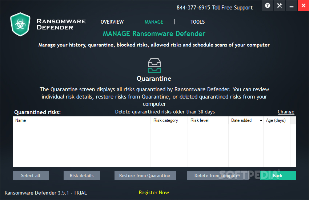
Task: Sort list by Date added column
Action: coord(246,120)
